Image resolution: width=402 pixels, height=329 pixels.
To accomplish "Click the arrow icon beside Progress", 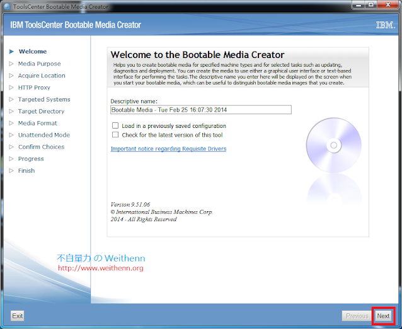I will [x=11, y=159].
